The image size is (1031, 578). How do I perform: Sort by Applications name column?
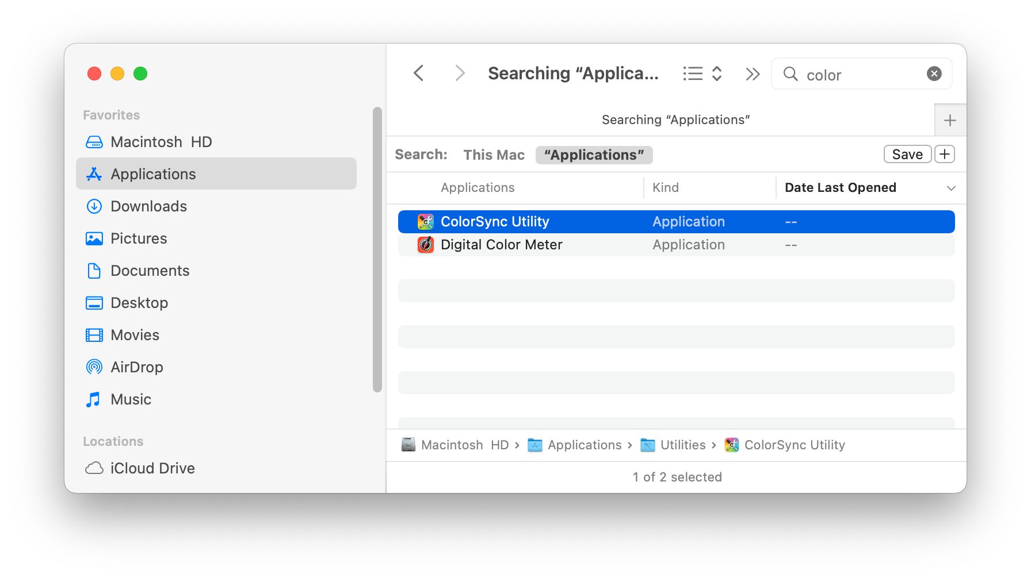click(478, 188)
